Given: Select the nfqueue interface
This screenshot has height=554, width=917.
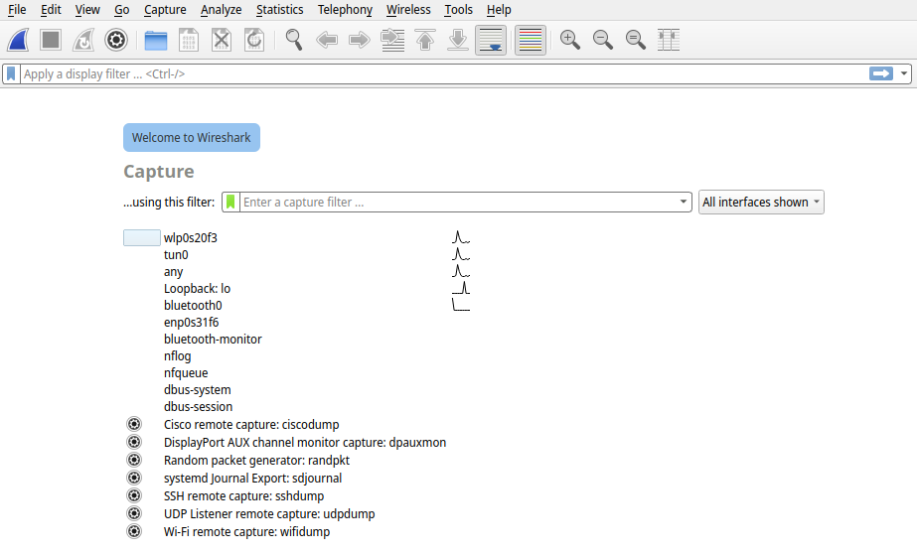Looking at the screenshot, I should click(186, 373).
